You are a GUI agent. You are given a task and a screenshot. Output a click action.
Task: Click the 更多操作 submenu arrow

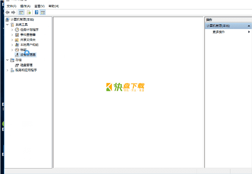coord(249,32)
